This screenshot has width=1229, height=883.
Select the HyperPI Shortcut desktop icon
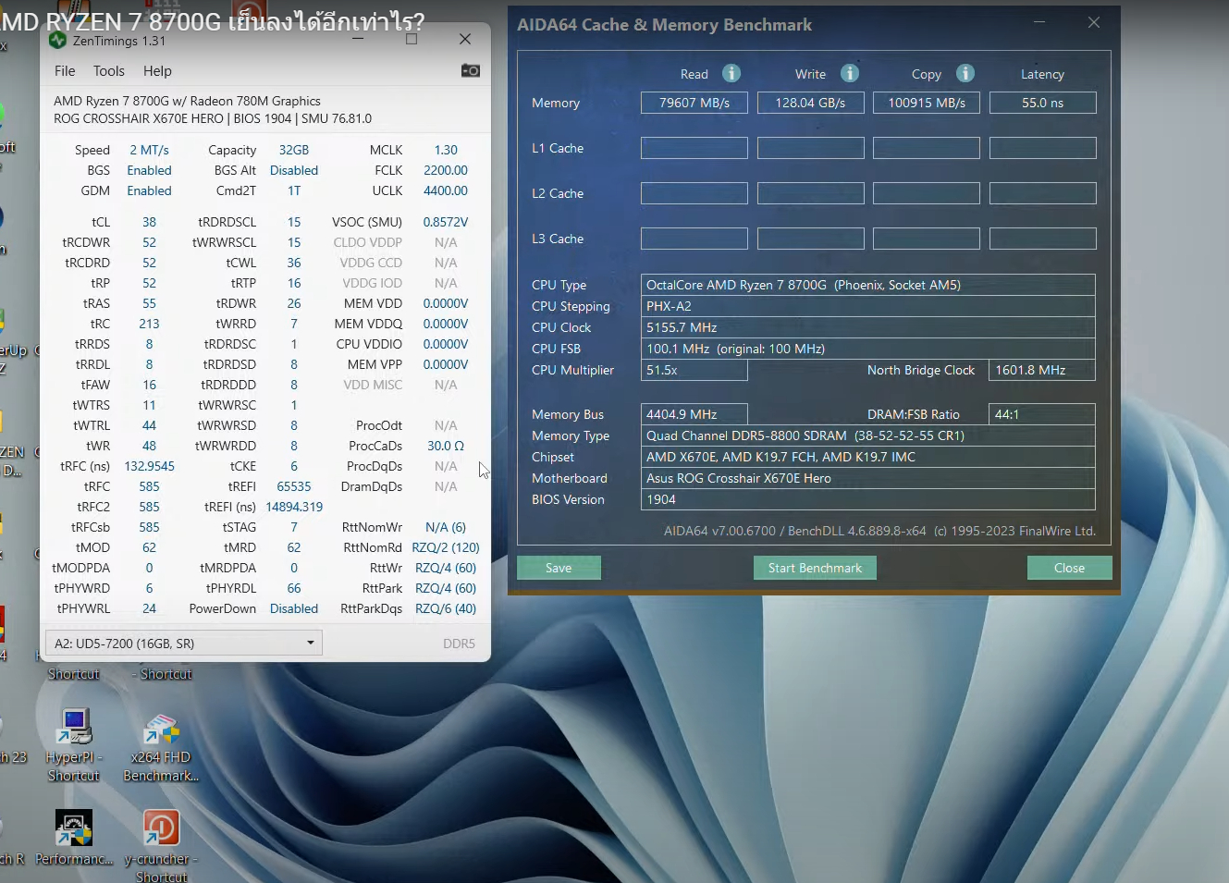point(74,745)
